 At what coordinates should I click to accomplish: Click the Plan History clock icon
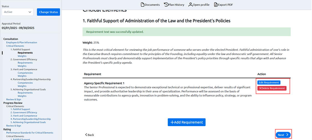(166, 5)
